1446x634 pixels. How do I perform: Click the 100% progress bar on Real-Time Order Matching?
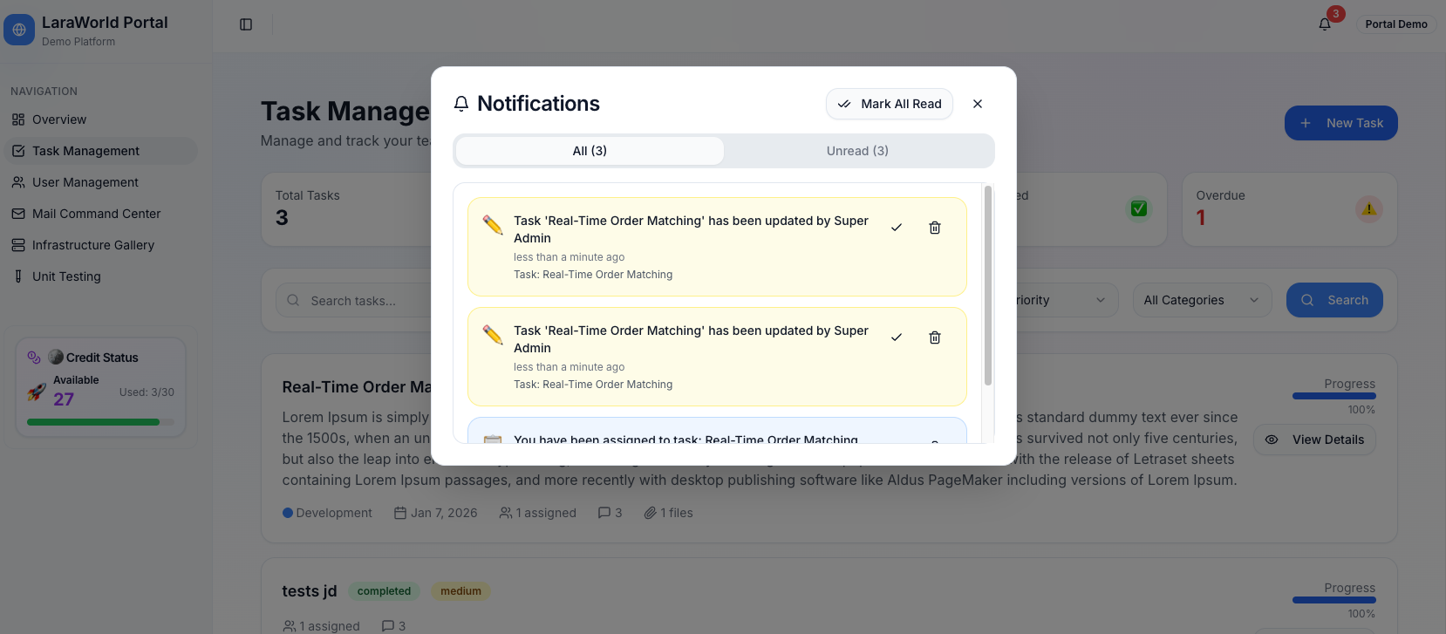pos(1333,395)
